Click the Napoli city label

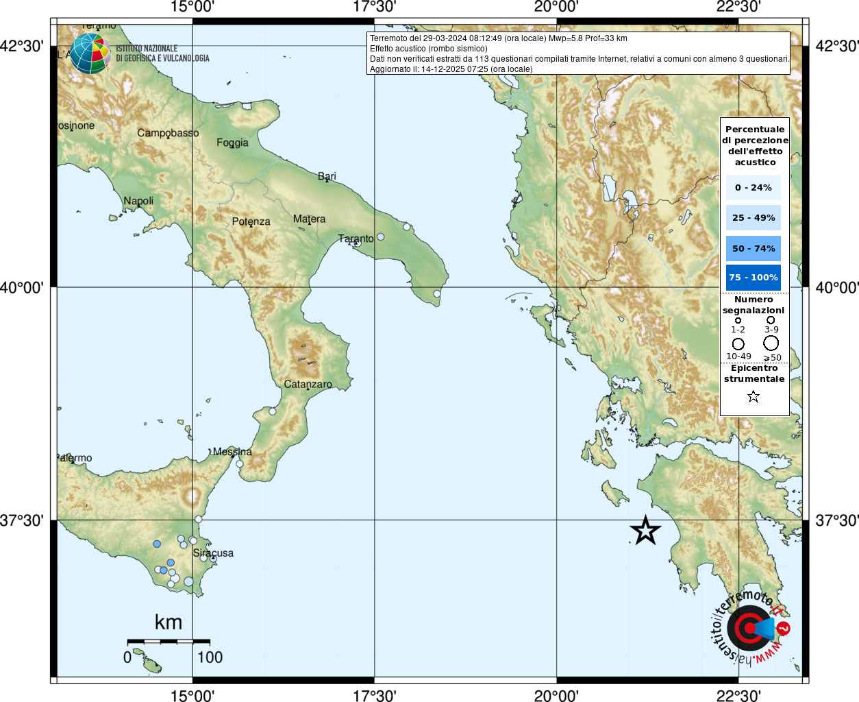pyautogui.click(x=138, y=201)
